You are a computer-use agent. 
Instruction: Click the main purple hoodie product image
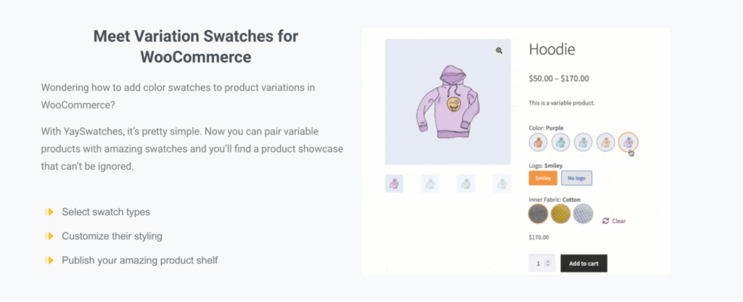(x=448, y=102)
